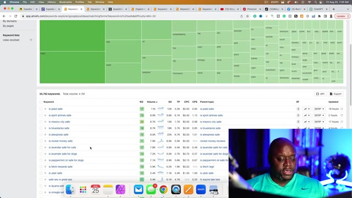Open SERP dropdown for 'is mexico city safe'
The image size is (352, 198).
[x=319, y=122]
